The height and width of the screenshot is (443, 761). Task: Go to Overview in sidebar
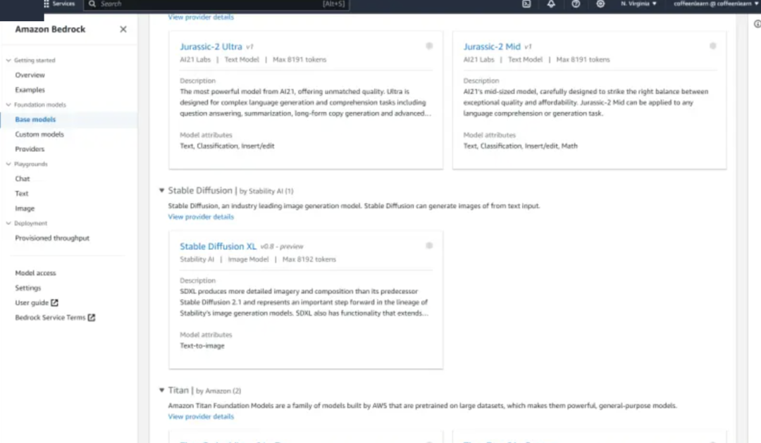click(x=30, y=75)
